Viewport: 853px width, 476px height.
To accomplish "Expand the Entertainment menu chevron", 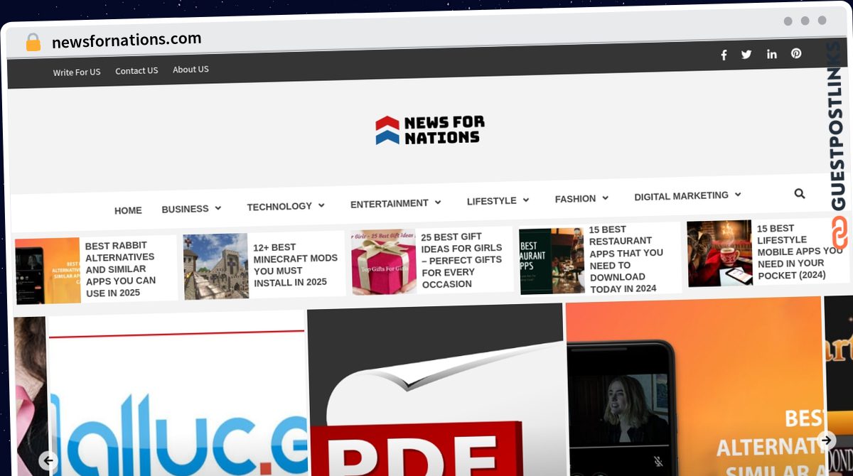I will pyautogui.click(x=438, y=202).
